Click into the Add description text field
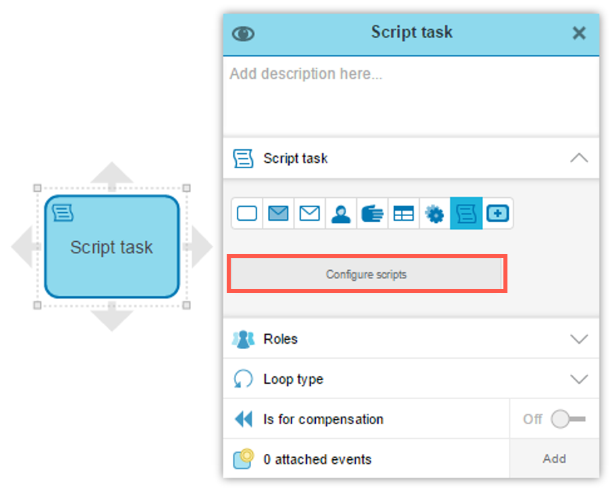Viewport: 610px width, 493px height. click(x=410, y=95)
